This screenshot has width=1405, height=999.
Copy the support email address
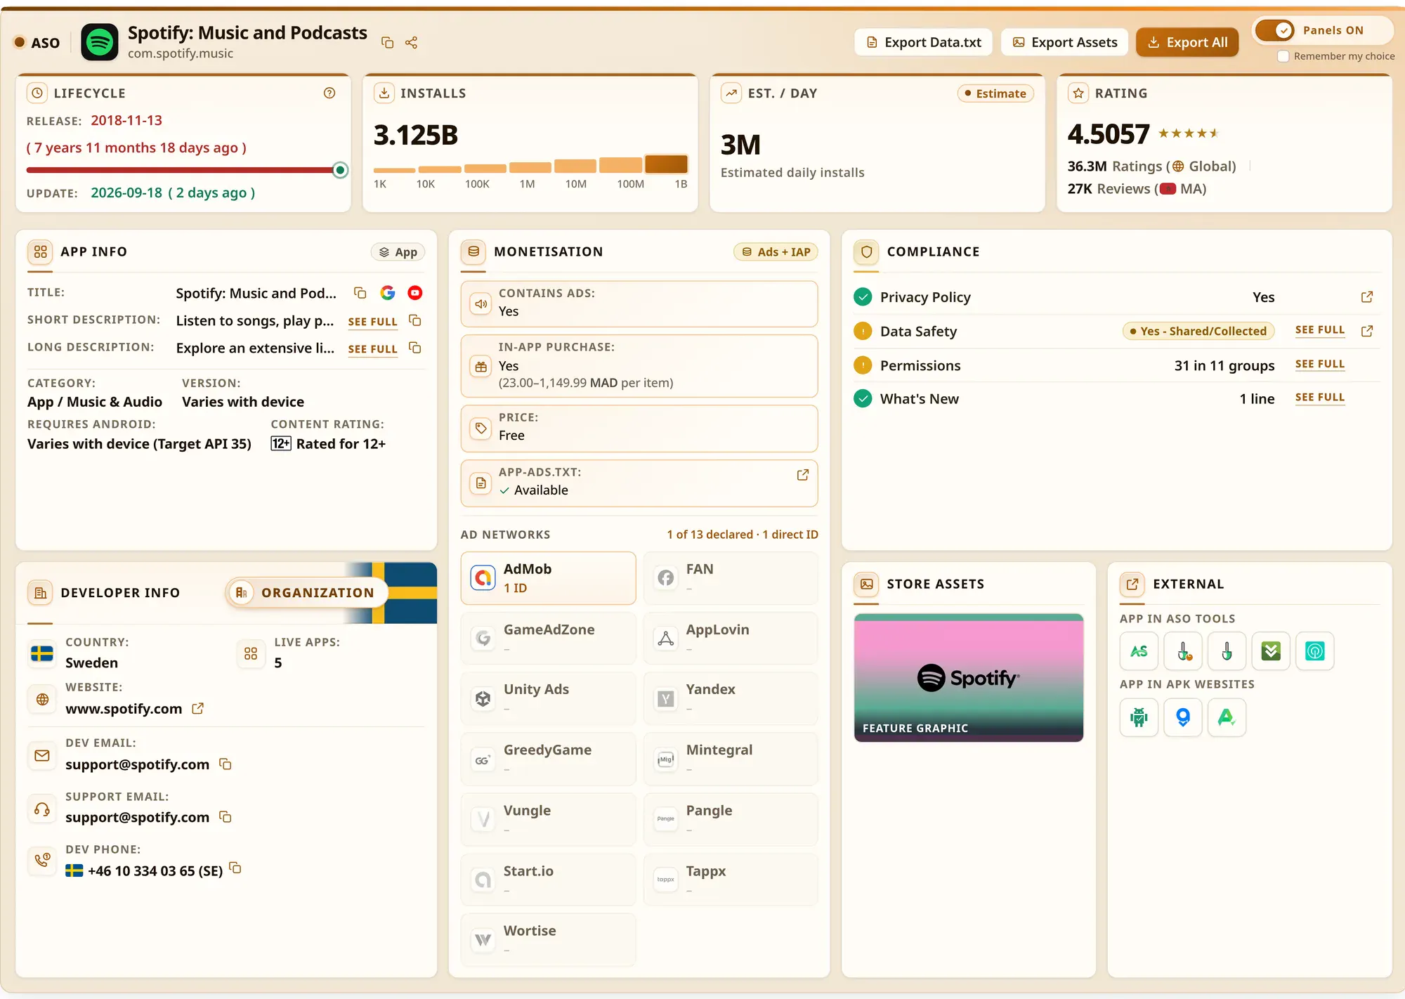(226, 816)
